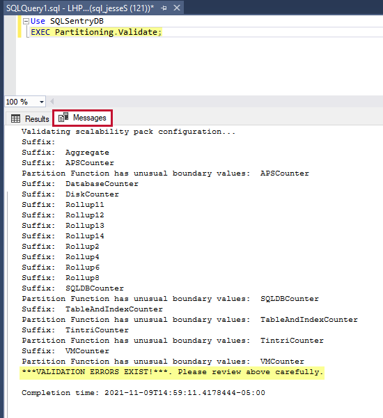Screen dimensions: 383x418
Task: Click the 100 % zoom value field
Action: 21,102
